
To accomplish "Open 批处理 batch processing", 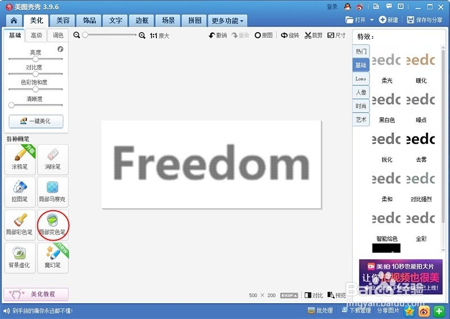I will (320, 311).
